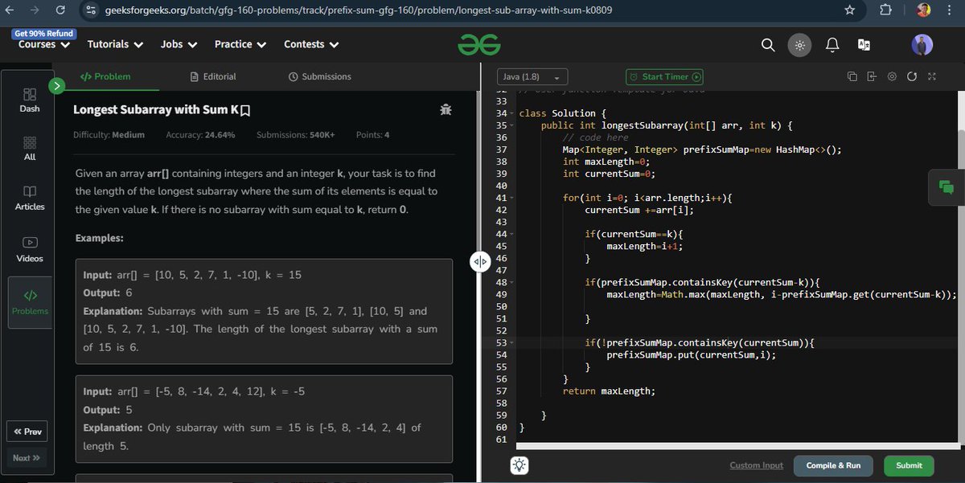Switch to the Problem tab
Image resolution: width=965 pixels, height=483 pixels.
(x=105, y=76)
